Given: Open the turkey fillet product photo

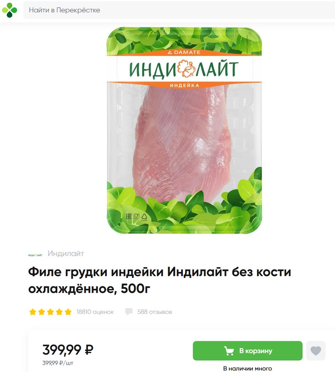Looking at the screenshot, I should 184,130.
